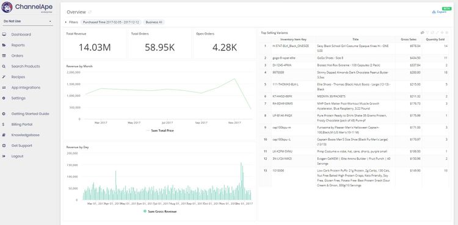Click the Export button
Screen dimensions: 458x225
439,12
